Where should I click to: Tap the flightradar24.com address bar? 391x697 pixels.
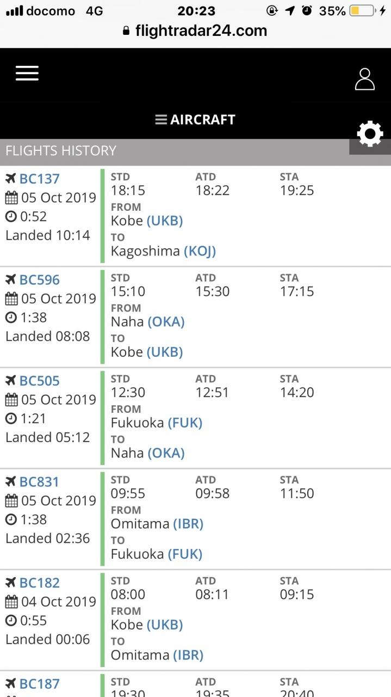pyautogui.click(x=195, y=30)
